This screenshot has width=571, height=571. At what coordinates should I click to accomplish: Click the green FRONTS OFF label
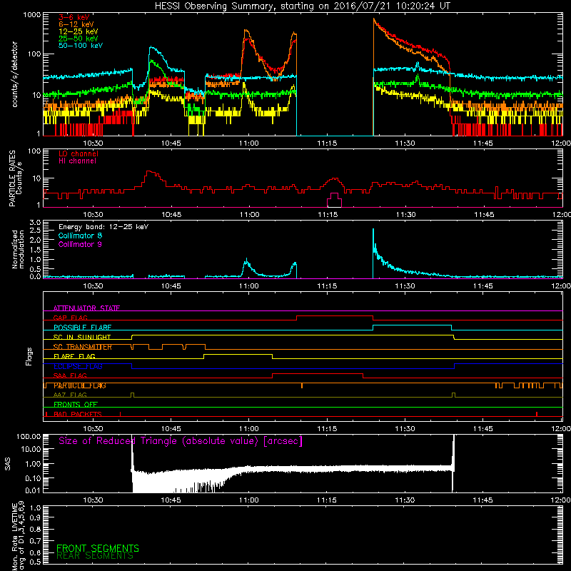(x=76, y=405)
